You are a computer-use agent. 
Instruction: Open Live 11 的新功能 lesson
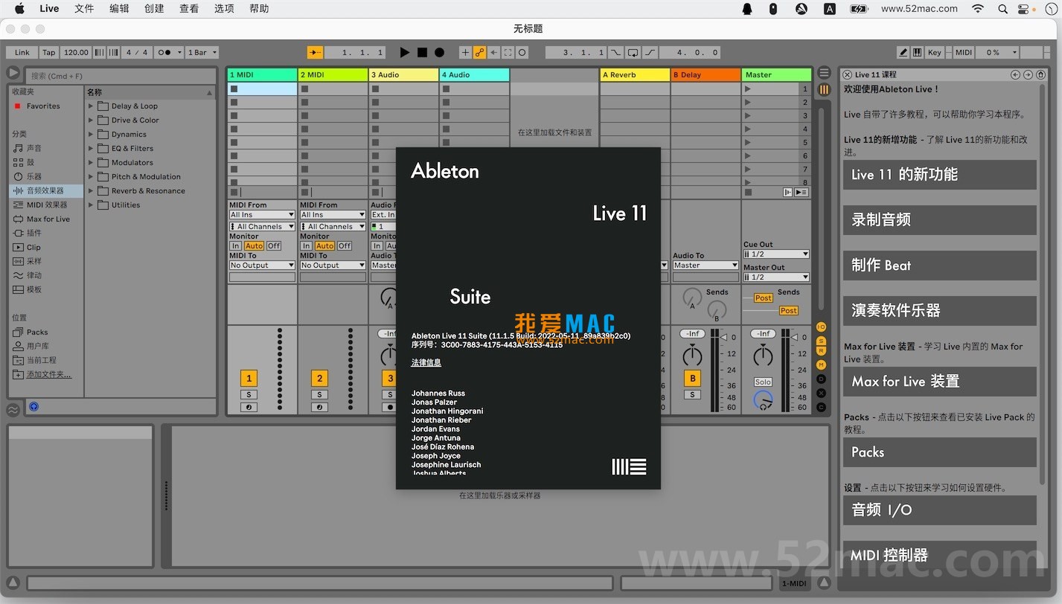[939, 175]
